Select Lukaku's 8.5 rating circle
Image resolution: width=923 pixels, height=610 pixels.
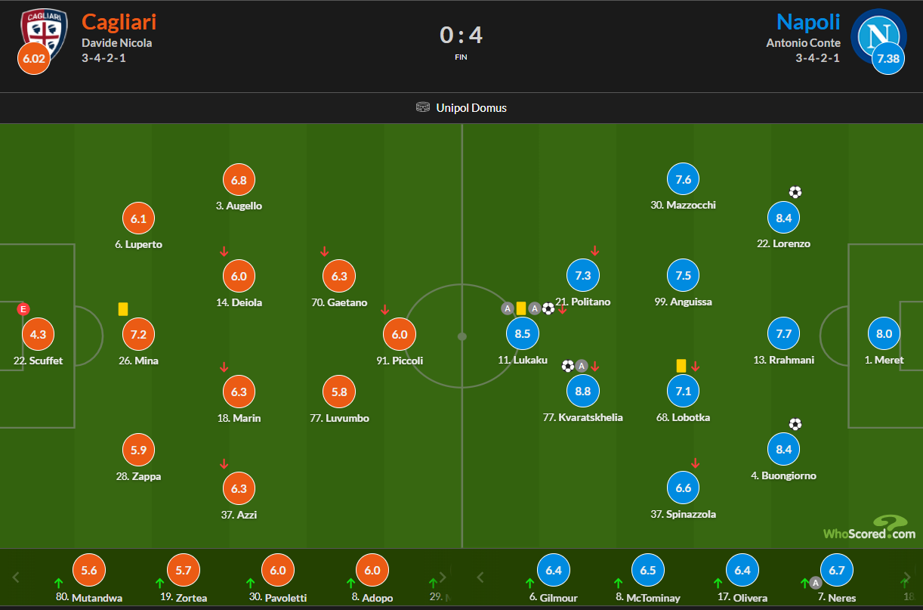click(522, 333)
